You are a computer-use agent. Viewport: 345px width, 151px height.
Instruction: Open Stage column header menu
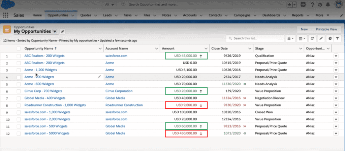point(301,48)
